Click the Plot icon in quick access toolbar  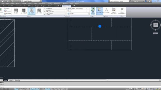click(x=12, y=1)
